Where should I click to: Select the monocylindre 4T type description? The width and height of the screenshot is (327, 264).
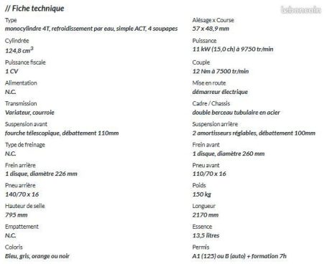click(91, 29)
